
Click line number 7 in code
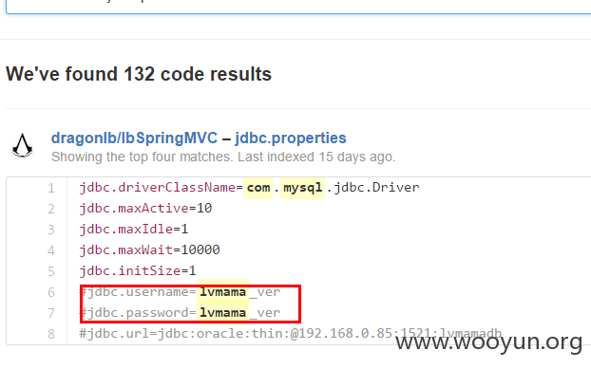(51, 313)
